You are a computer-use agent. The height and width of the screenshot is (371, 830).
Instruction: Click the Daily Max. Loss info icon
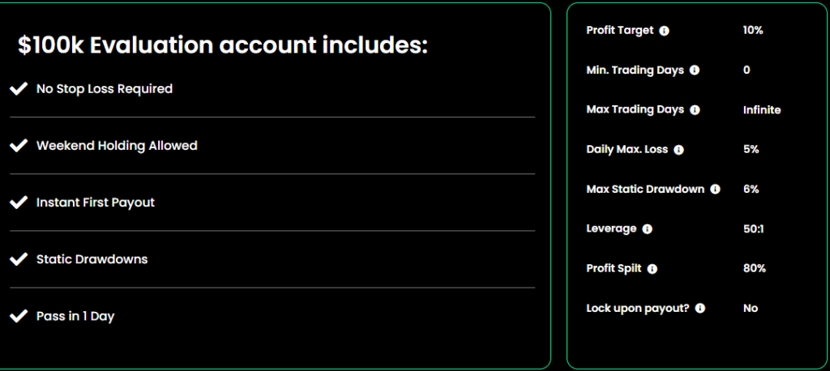(678, 150)
